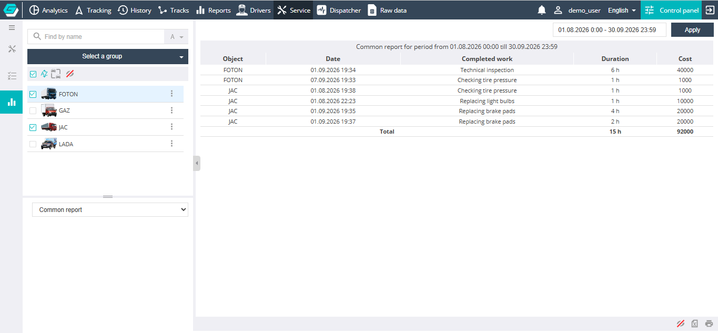
Task: Print the report
Action: (x=709, y=324)
